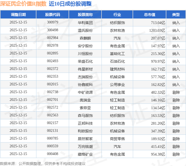Screen dimensions: 186x166
Task: Select stock code 300979
Action: pos(52,22)
